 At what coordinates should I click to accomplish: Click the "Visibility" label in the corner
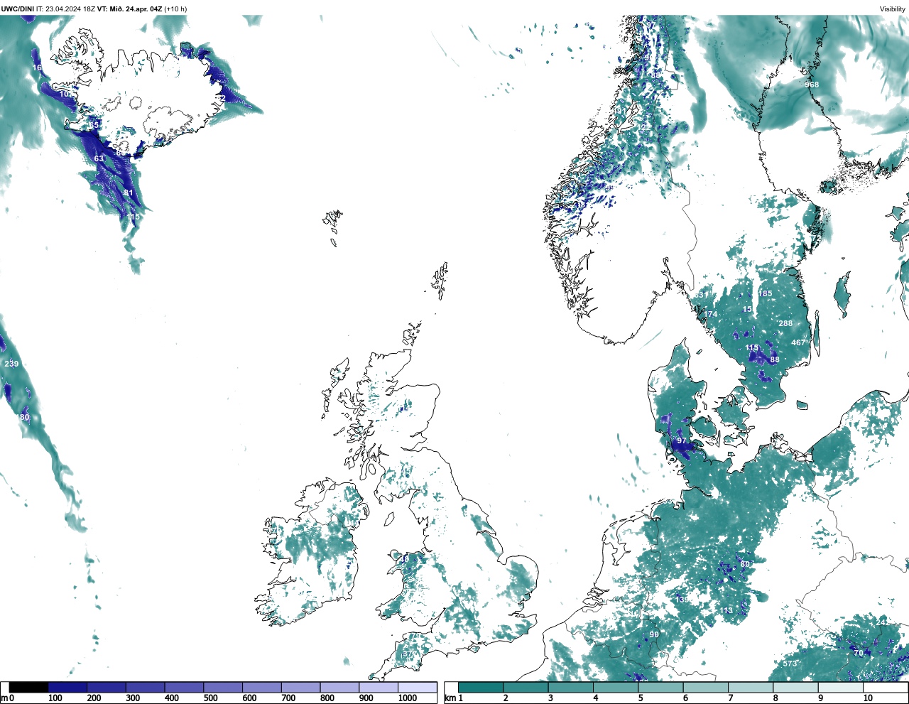pyautogui.click(x=893, y=9)
